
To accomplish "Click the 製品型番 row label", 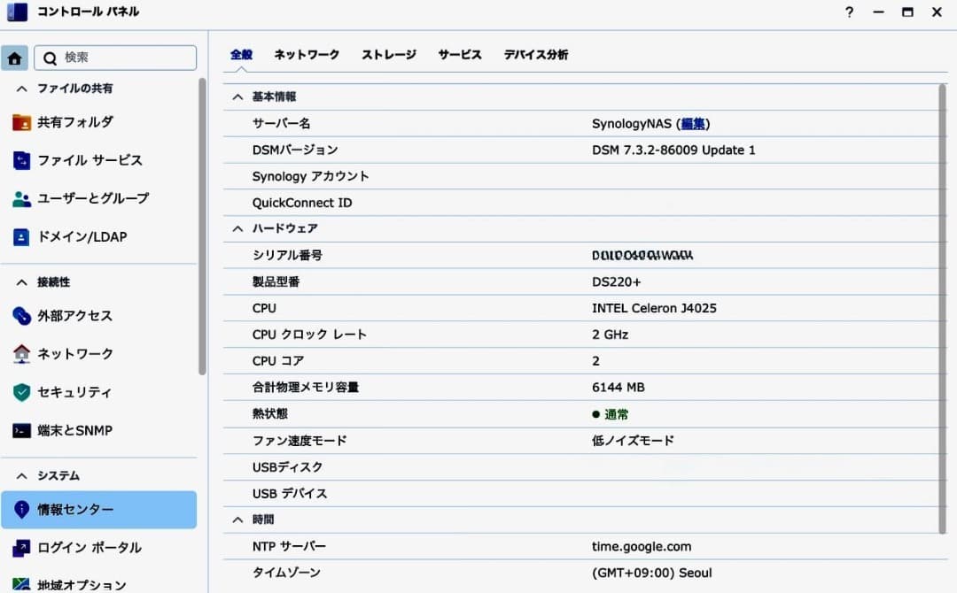I will pyautogui.click(x=276, y=282).
